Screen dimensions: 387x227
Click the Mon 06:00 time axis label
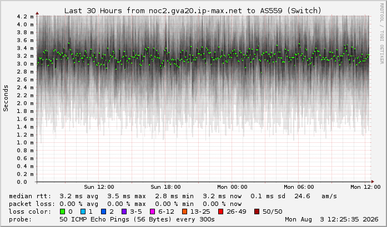click(299, 187)
